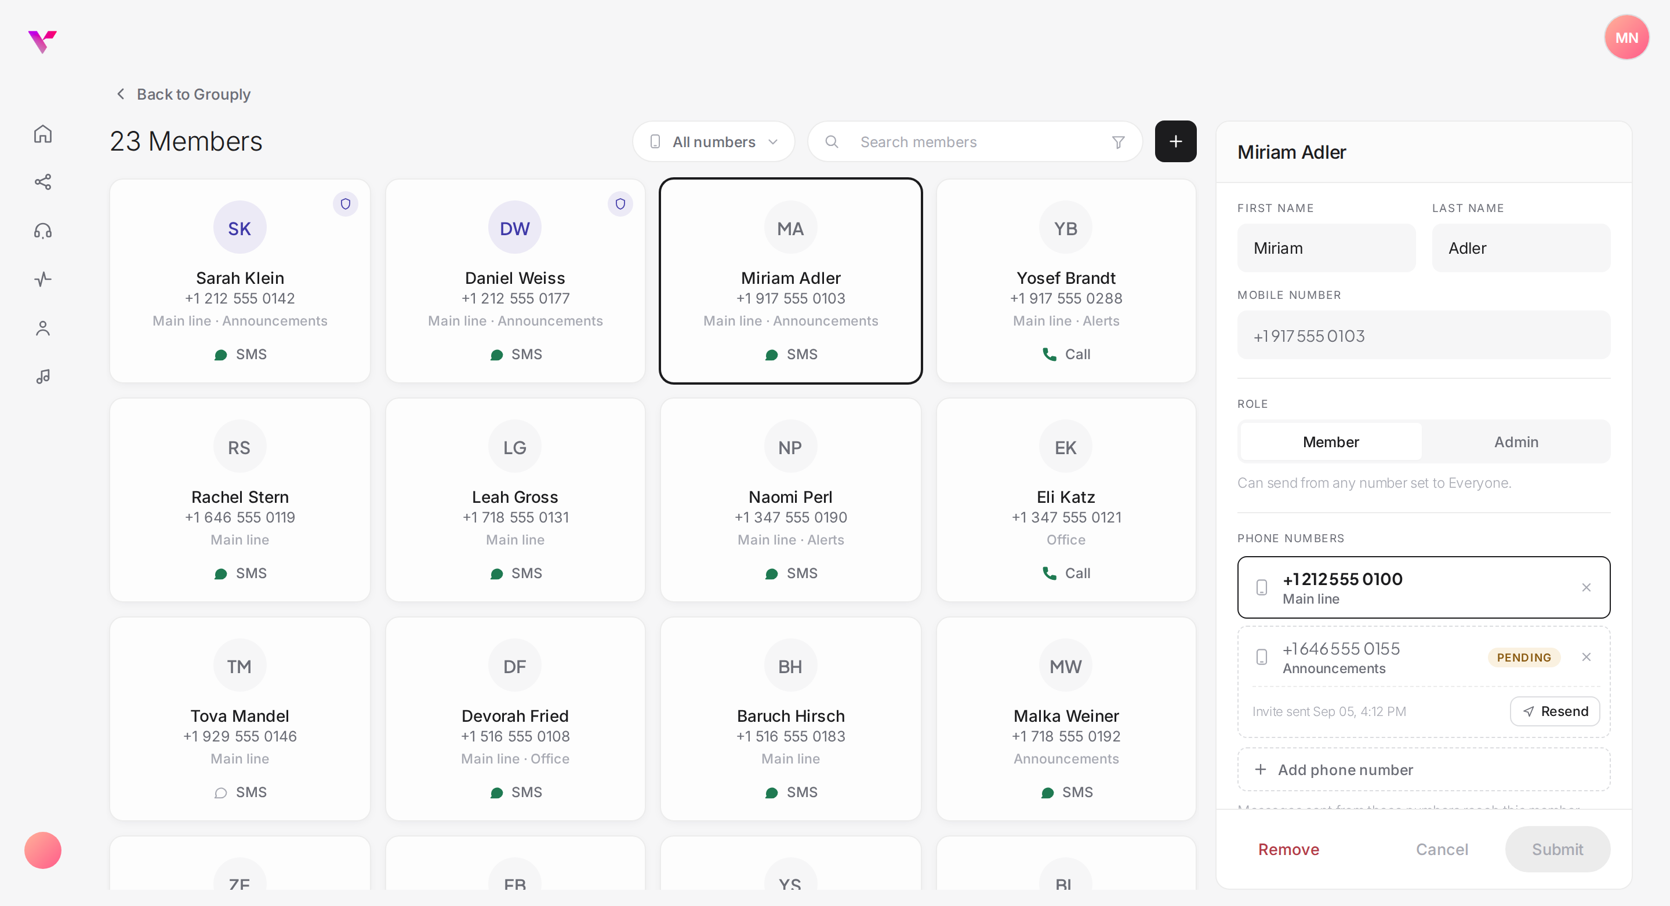This screenshot has width=1670, height=906.
Task: Click the '23 Members' heading
Action: [x=186, y=141]
